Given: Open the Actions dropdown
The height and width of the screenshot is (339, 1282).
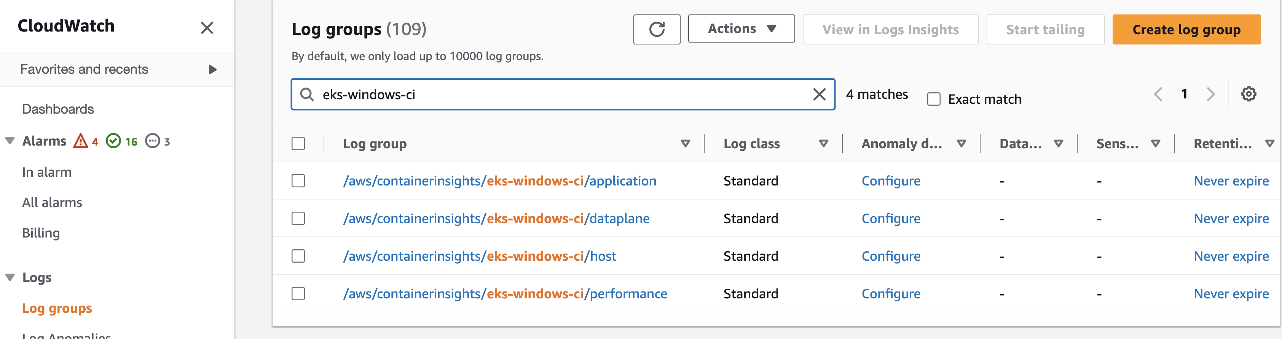Looking at the screenshot, I should [x=741, y=29].
